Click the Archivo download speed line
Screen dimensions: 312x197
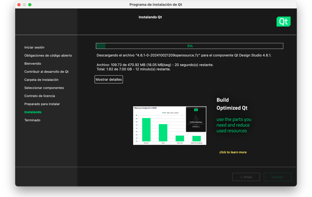click(x=155, y=65)
